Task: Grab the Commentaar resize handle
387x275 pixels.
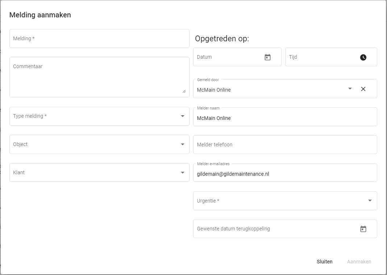Action: 184,91
